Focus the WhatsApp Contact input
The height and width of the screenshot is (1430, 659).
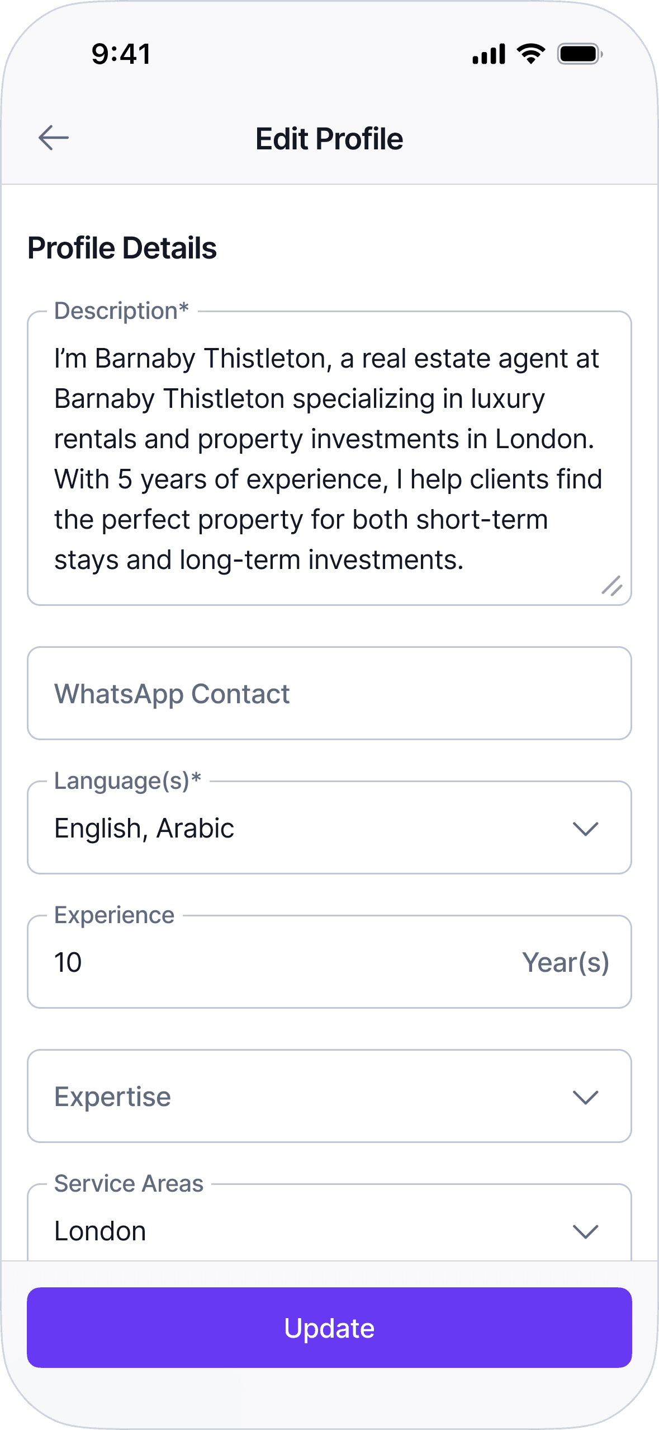pos(329,693)
